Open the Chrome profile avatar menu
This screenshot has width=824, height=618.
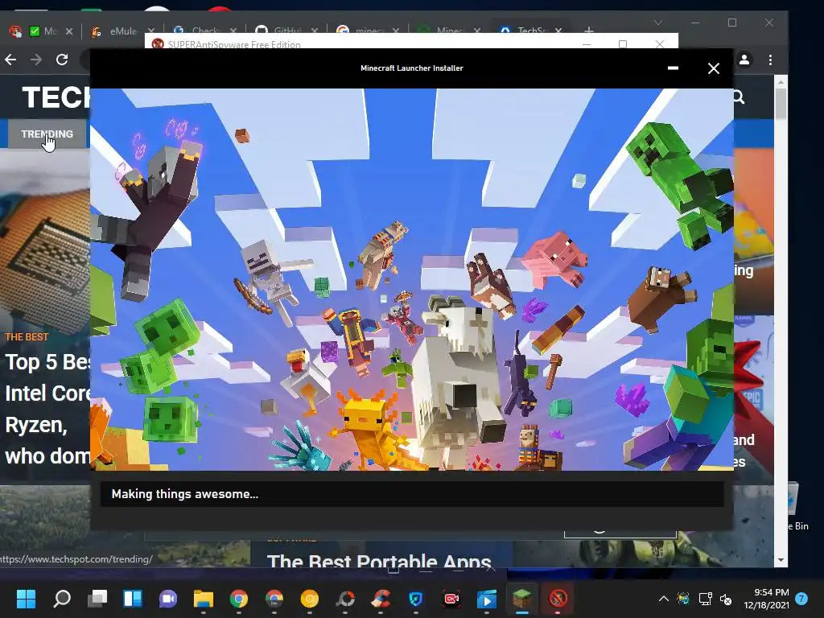point(744,60)
